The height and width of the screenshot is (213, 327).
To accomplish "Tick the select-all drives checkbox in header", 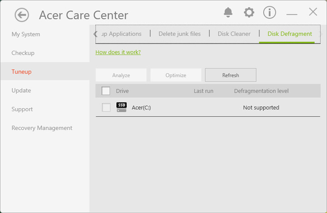I will click(106, 91).
